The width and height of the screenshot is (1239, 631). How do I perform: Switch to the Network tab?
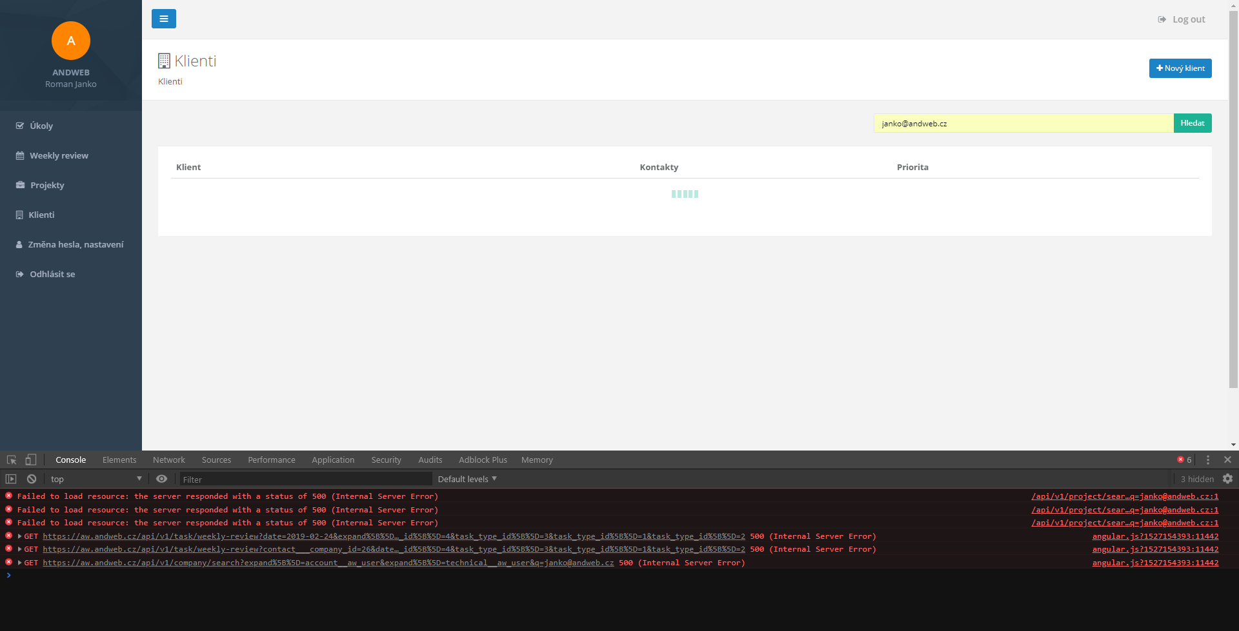click(169, 460)
